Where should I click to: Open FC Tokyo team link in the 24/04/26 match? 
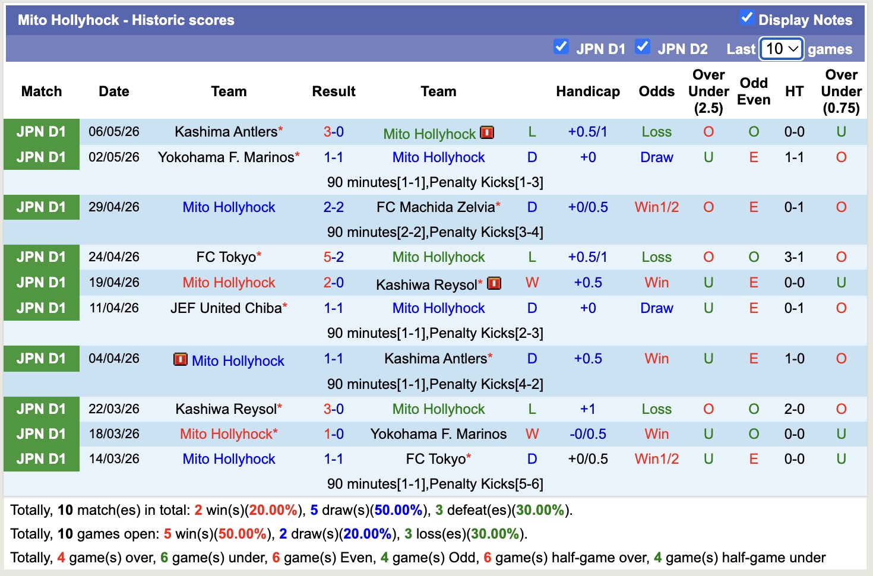(226, 257)
